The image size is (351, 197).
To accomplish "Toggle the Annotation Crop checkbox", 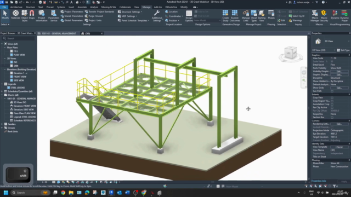I will (332, 105).
